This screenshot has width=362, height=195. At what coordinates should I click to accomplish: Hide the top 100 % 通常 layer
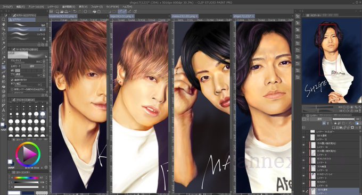pos(304,138)
